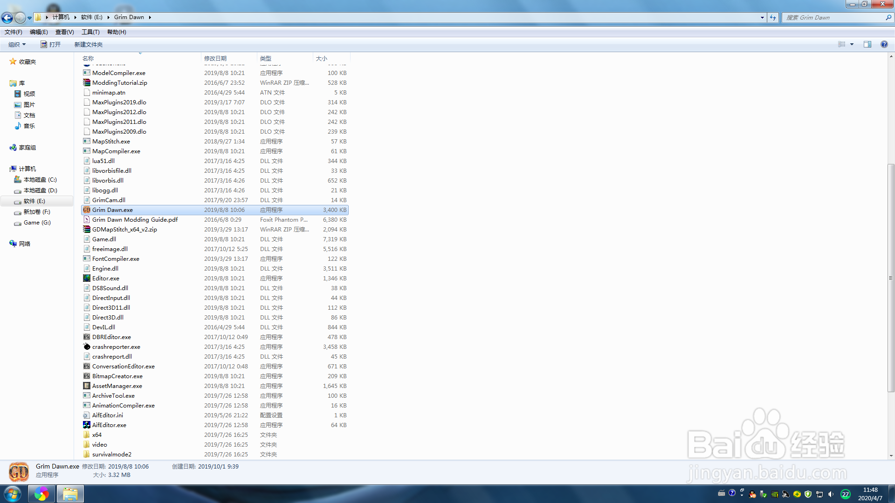Expand the arrow after Grim Dawn in breadcrumb
The height and width of the screenshot is (503, 895).
(x=150, y=17)
